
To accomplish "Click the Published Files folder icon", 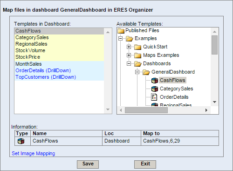I will [x=121, y=31].
